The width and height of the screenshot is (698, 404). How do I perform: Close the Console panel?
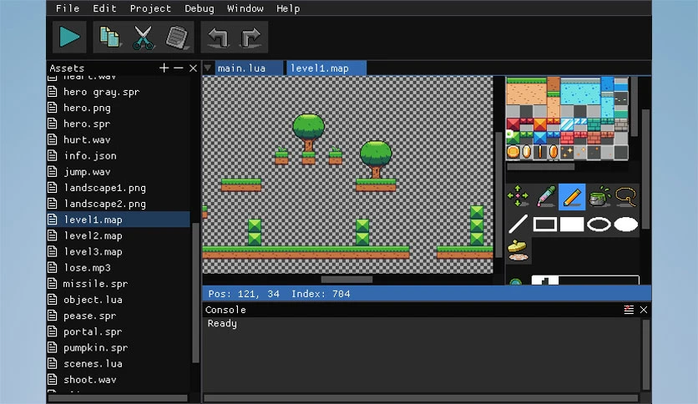click(x=644, y=310)
